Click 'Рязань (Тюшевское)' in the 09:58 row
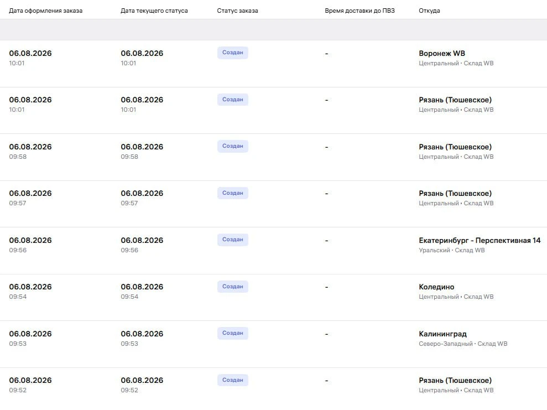The image size is (547, 410). click(455, 147)
